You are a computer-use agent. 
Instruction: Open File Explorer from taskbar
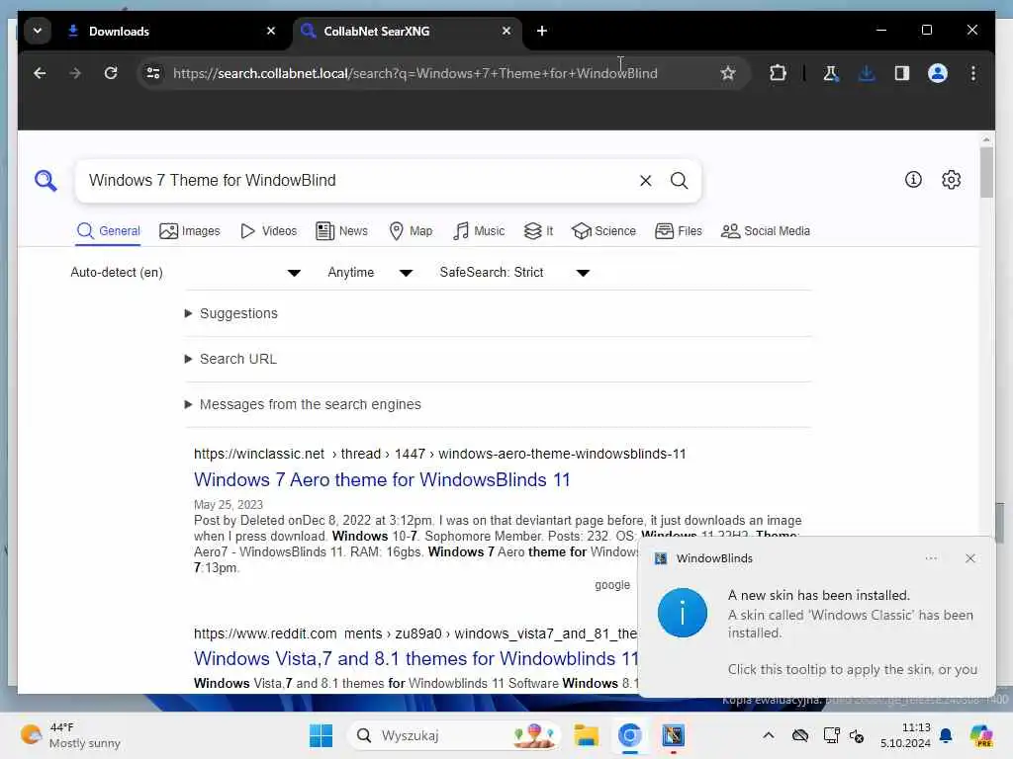coord(587,735)
